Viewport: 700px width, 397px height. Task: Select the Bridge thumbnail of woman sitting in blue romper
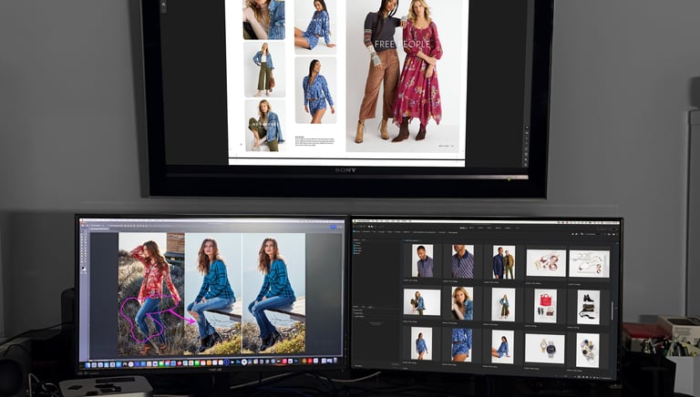tap(503, 347)
